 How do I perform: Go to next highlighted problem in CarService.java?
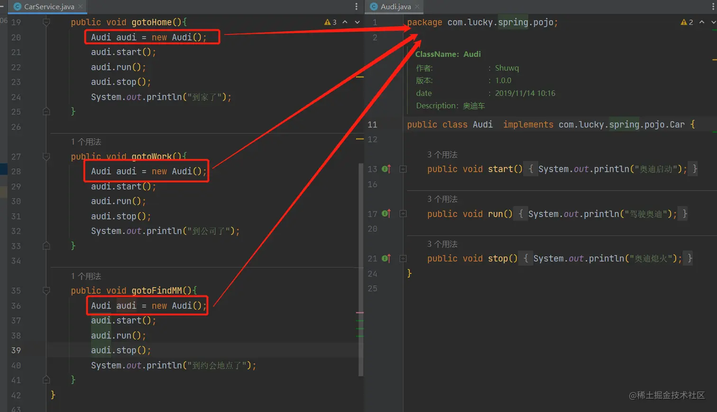coord(357,22)
